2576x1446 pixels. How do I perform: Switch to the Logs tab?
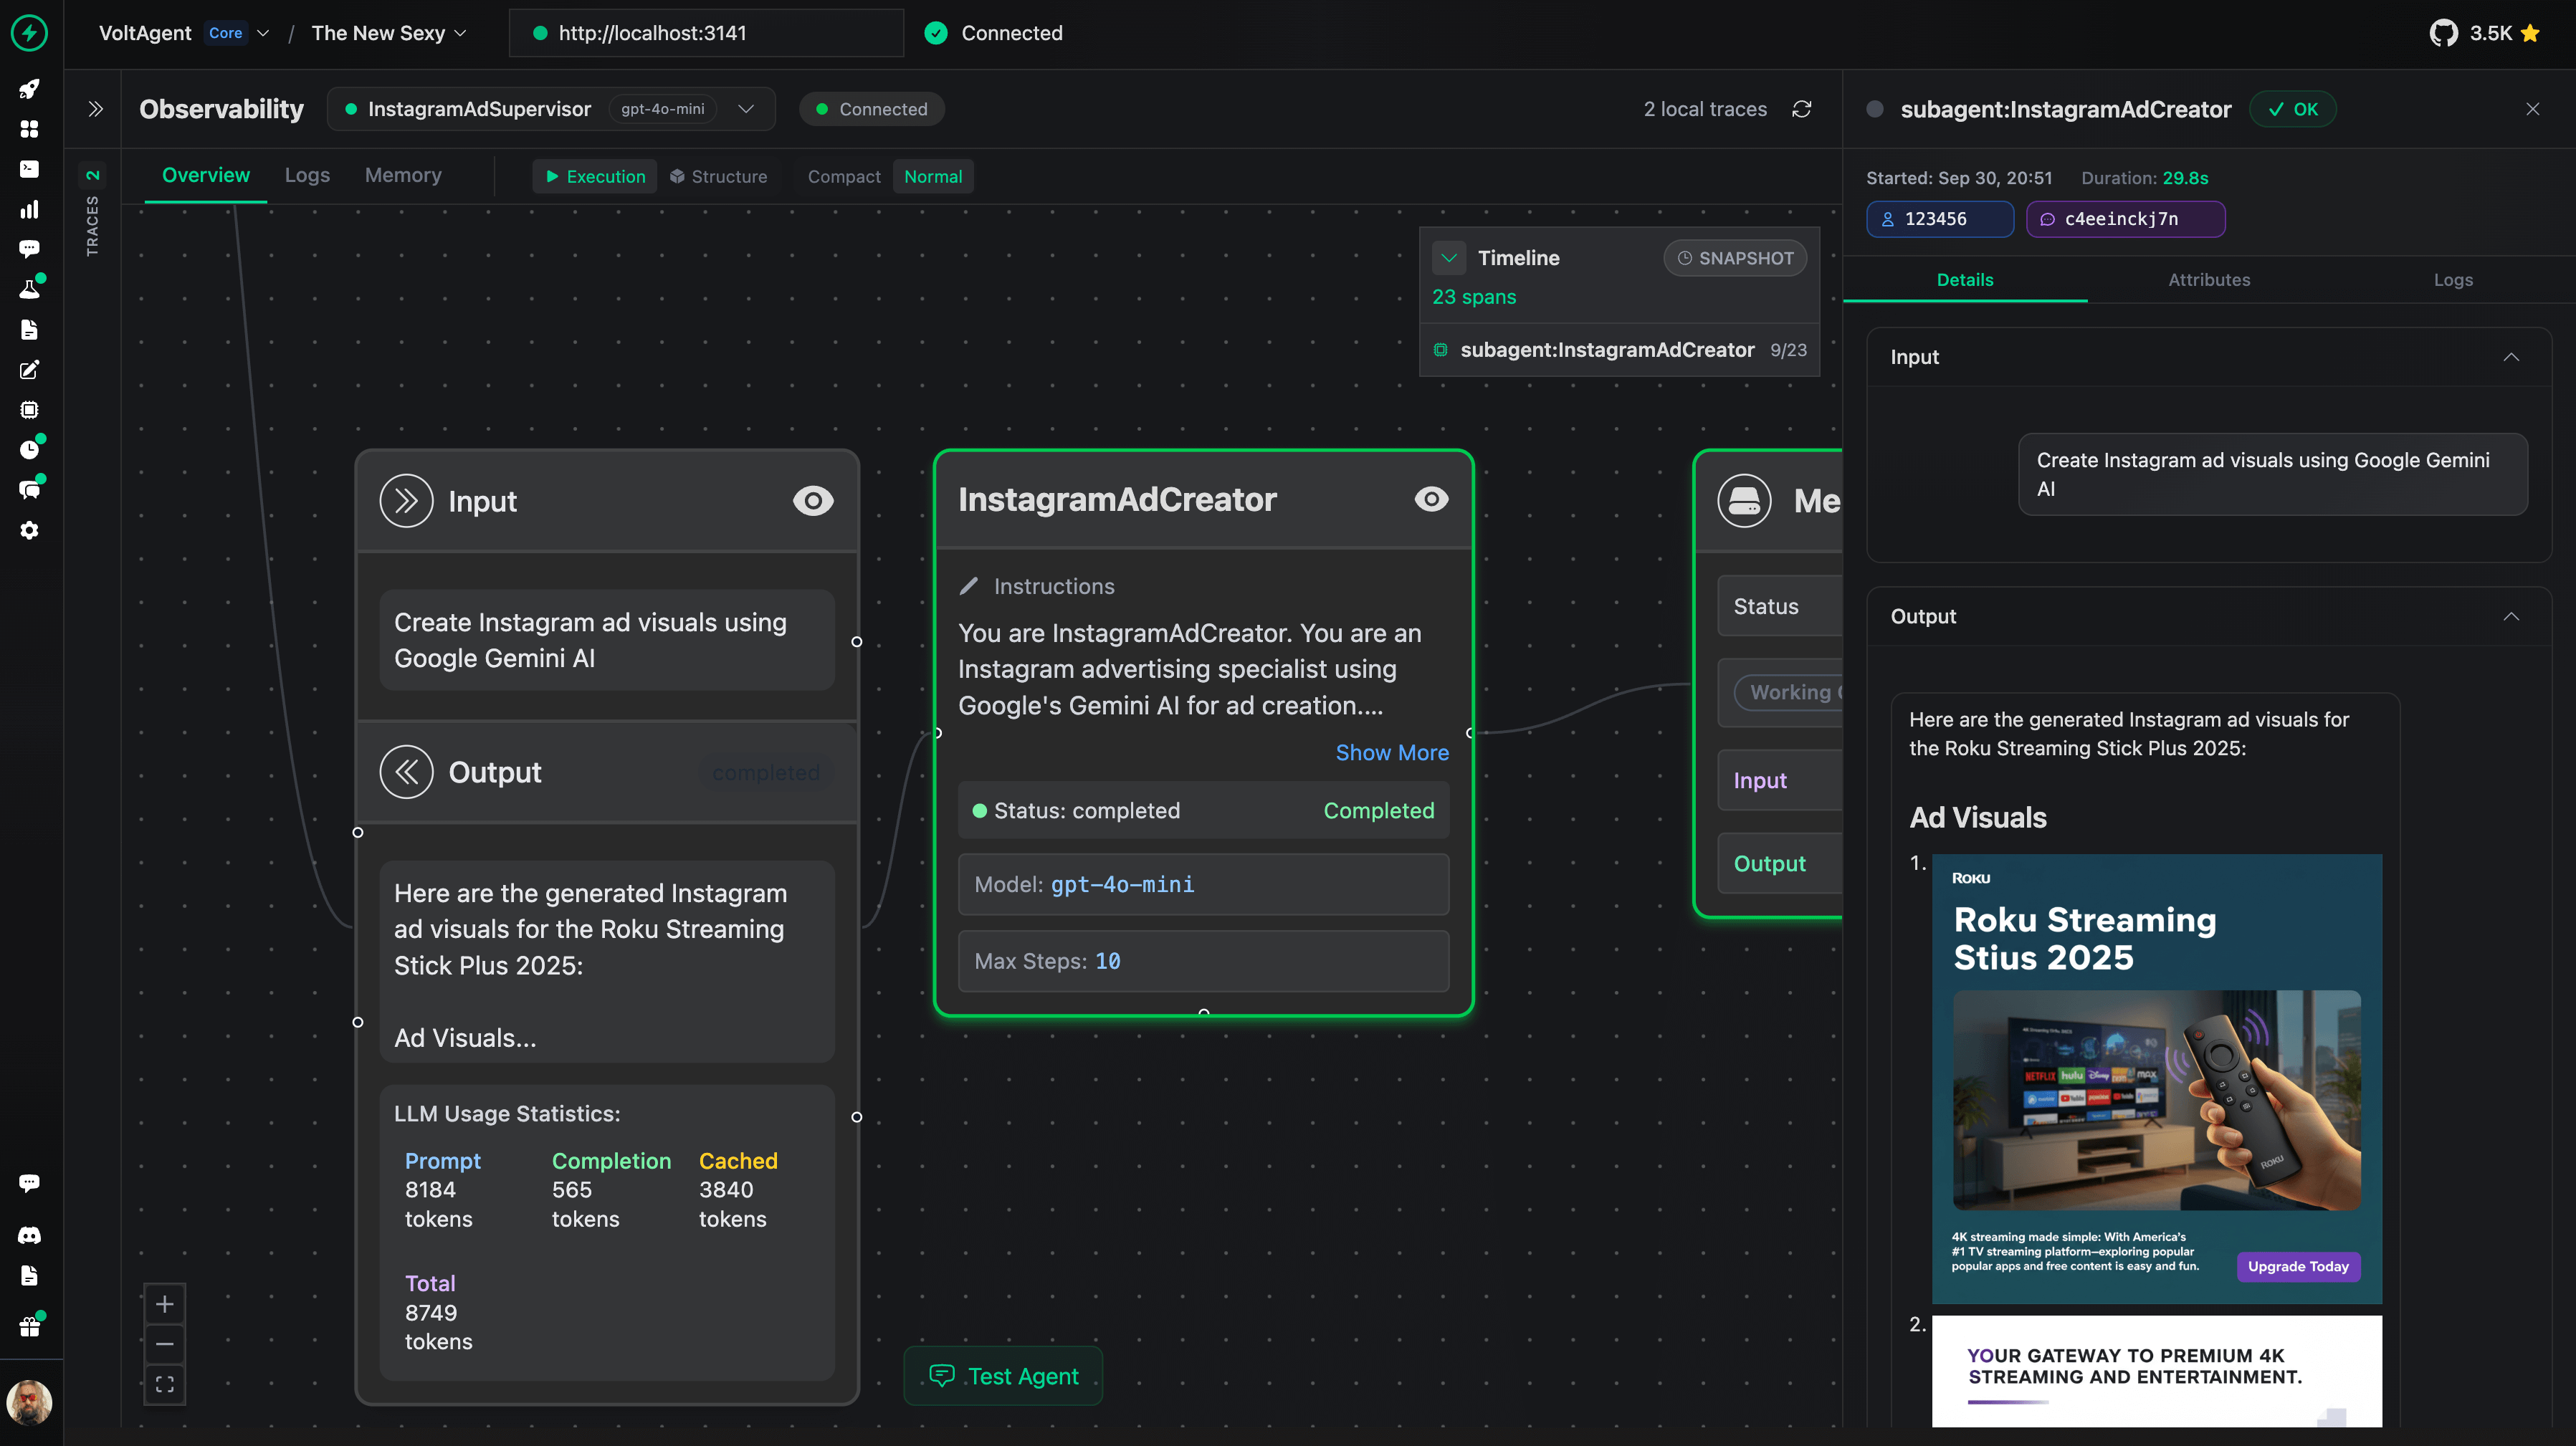point(307,175)
